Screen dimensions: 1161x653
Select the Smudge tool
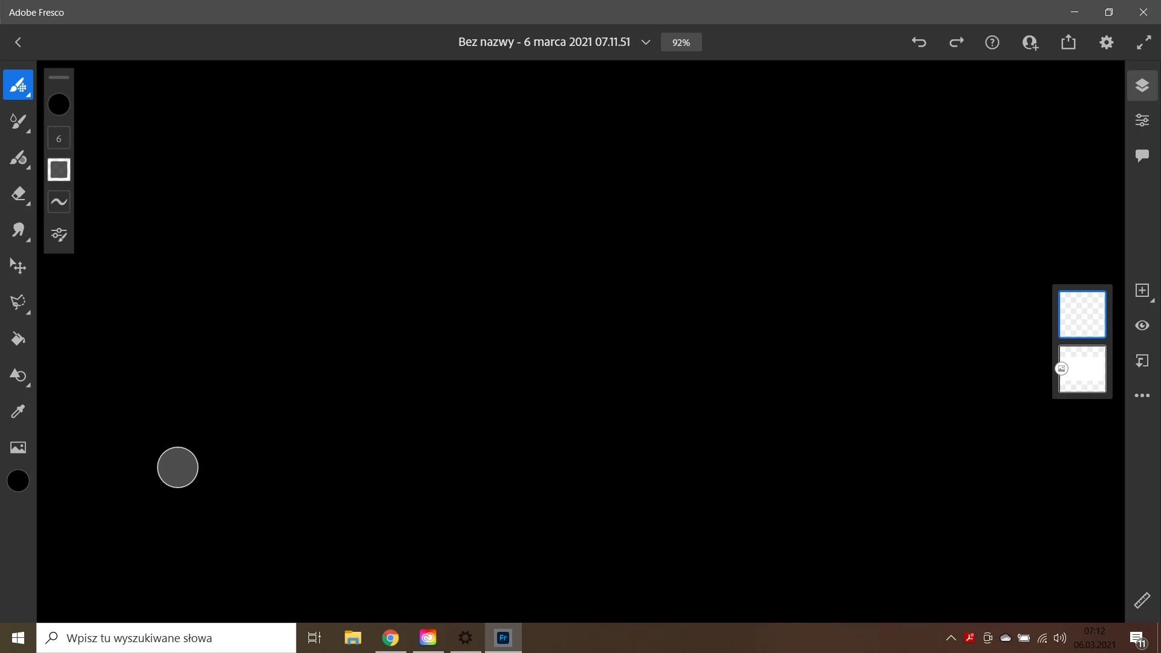coord(18,230)
